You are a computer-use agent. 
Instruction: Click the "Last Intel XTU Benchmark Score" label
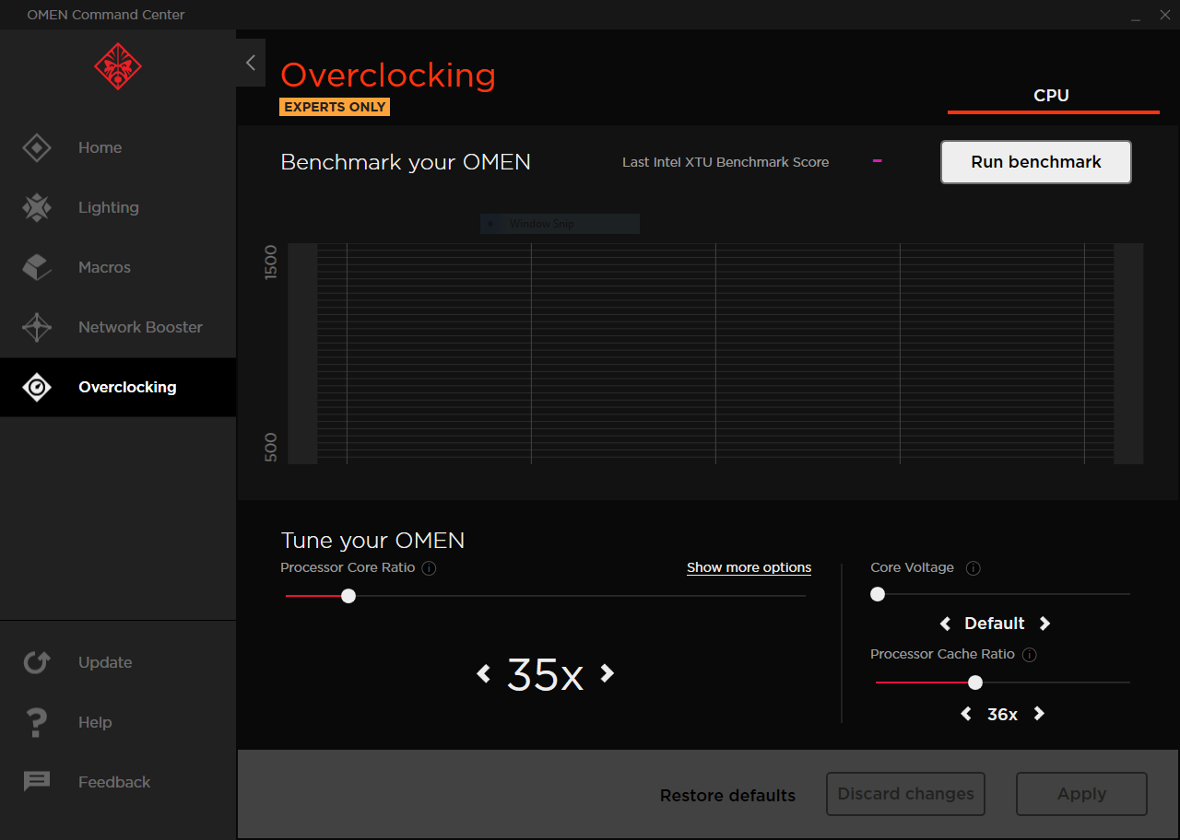pos(726,162)
